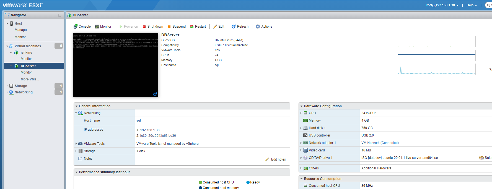This screenshot has height=189, width=492.
Task: Open the VM Console from toolbar
Action: tap(82, 27)
